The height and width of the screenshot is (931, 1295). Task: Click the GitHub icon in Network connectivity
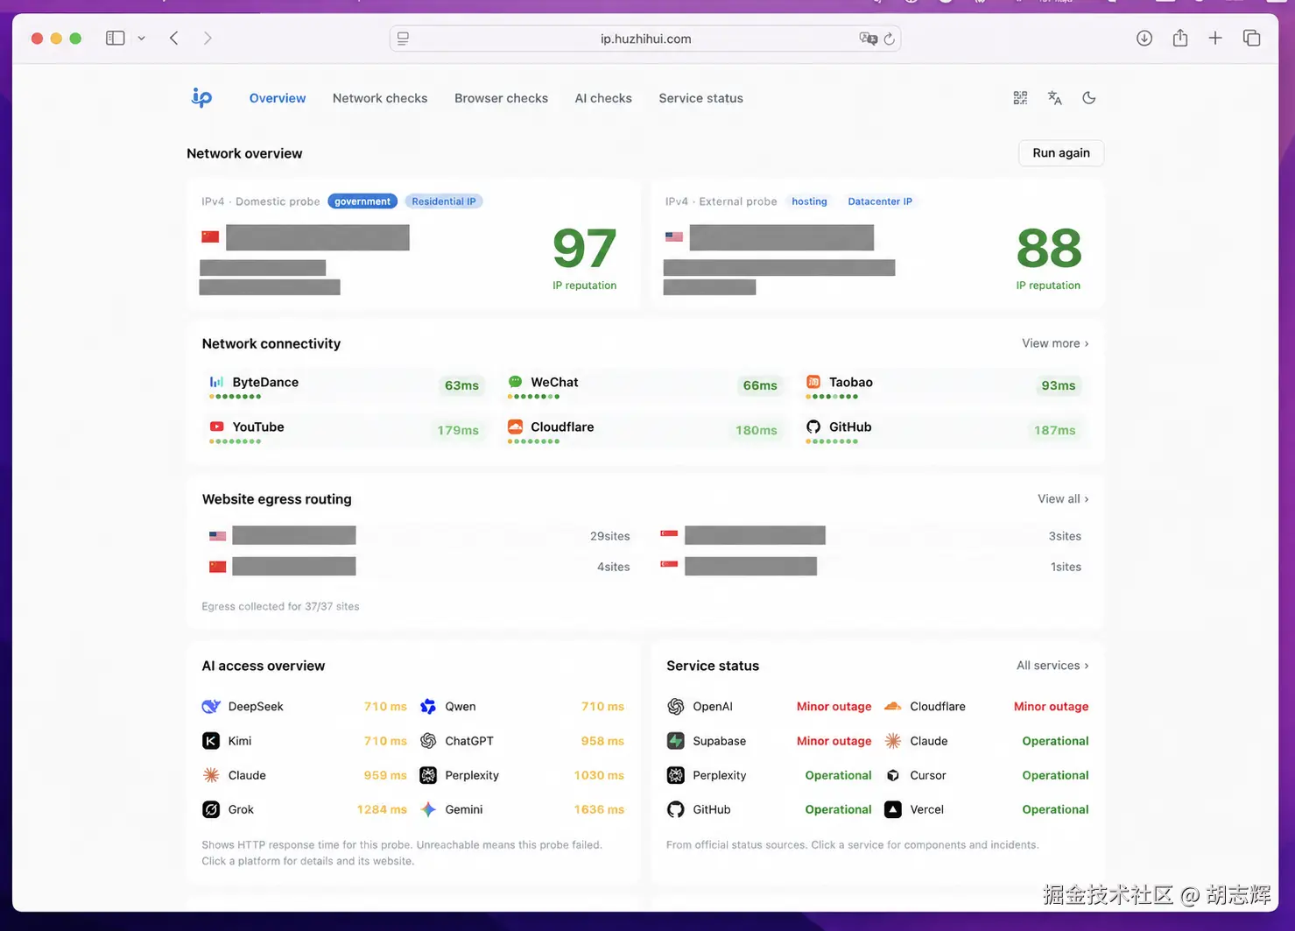(813, 427)
